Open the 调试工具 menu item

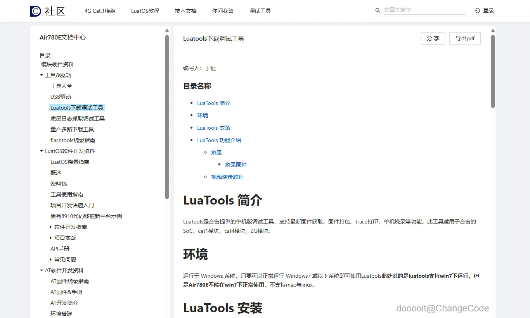260,11
